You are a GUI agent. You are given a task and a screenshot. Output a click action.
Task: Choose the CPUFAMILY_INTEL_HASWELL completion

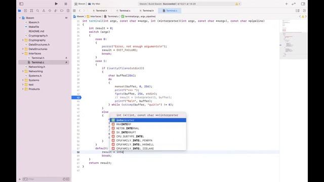point(148,145)
